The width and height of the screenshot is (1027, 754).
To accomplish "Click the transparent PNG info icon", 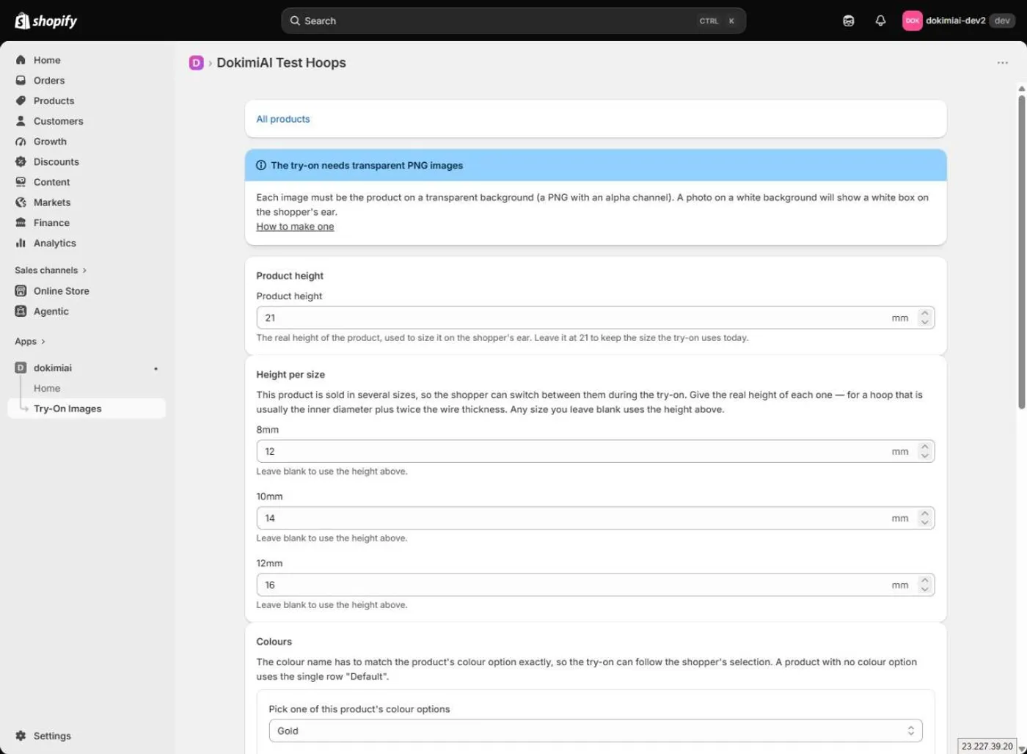I will click(260, 166).
